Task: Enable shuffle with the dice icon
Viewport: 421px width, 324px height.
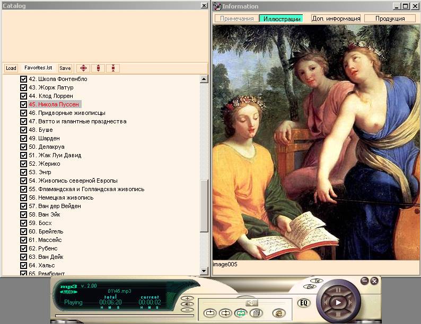Action: coord(256,313)
